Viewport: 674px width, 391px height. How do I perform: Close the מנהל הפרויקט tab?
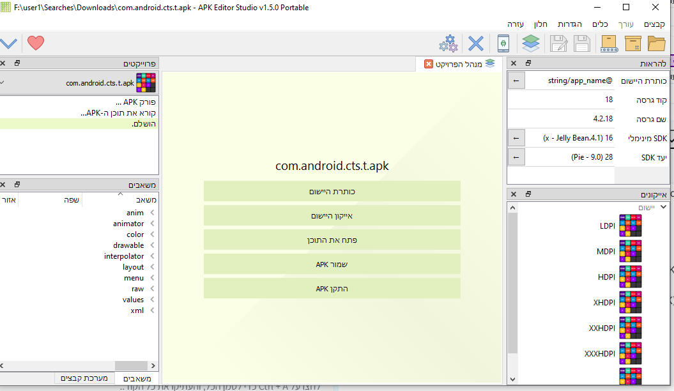[x=429, y=64]
